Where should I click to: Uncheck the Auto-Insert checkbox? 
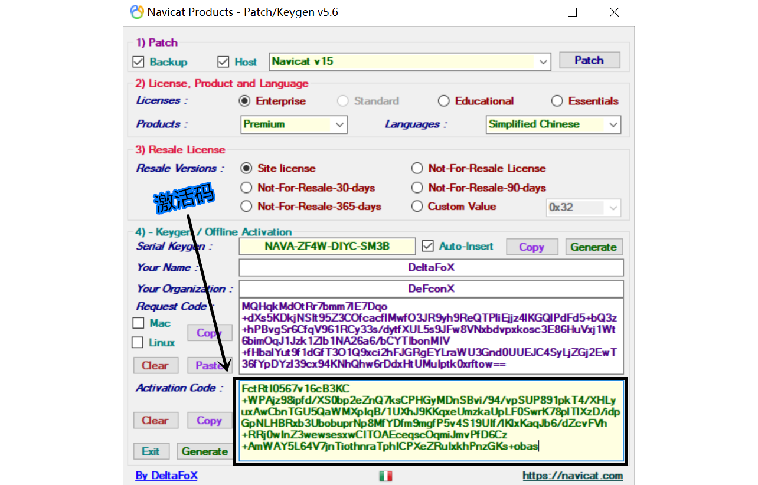[x=428, y=246]
